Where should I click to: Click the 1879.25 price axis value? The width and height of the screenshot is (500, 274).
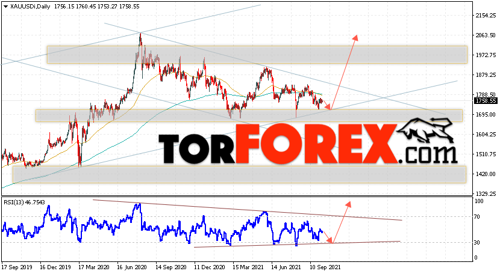click(x=486, y=75)
